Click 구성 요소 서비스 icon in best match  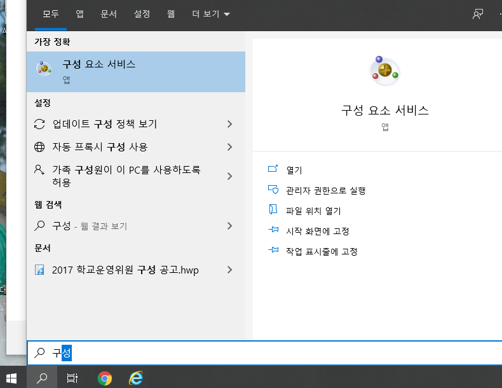pyautogui.click(x=44, y=68)
